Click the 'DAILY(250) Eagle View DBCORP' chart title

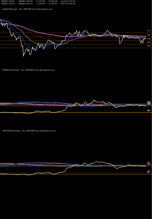pos(27,9)
